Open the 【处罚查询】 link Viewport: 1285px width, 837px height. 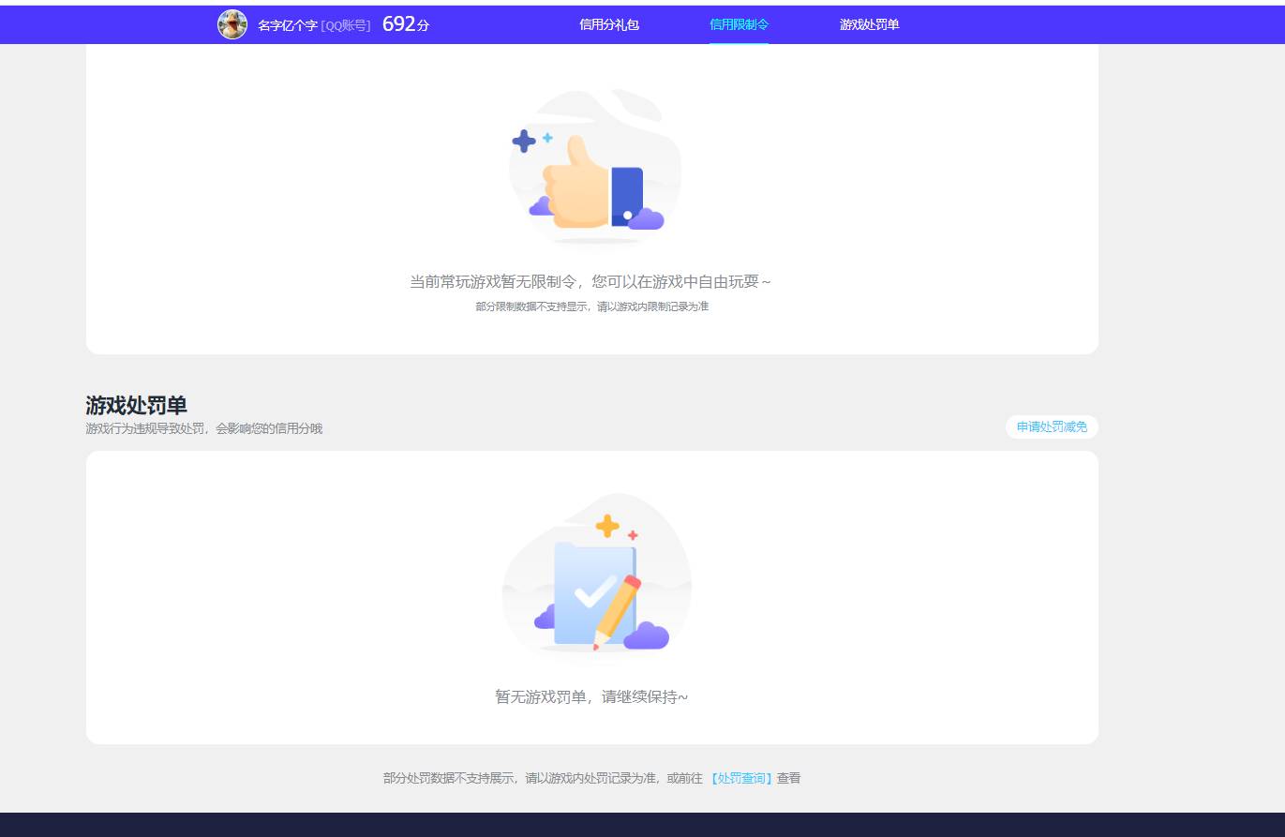(x=740, y=778)
